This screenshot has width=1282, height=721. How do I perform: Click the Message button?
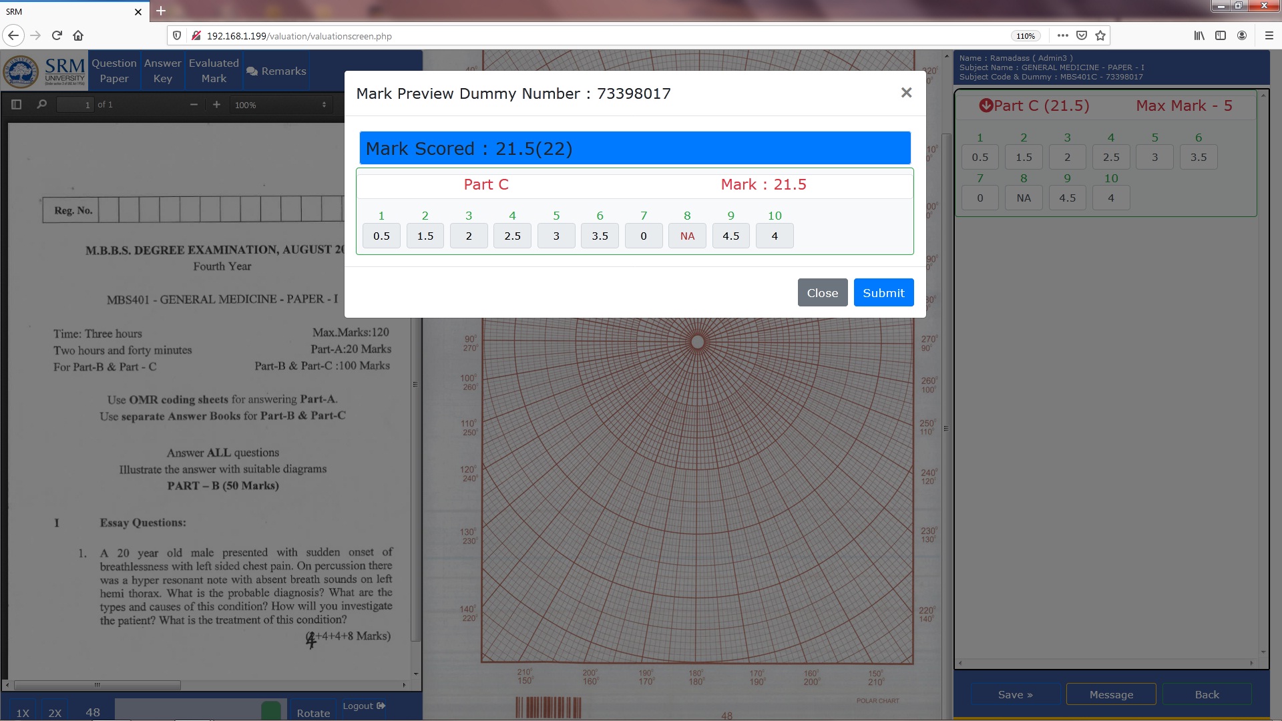(x=1111, y=694)
